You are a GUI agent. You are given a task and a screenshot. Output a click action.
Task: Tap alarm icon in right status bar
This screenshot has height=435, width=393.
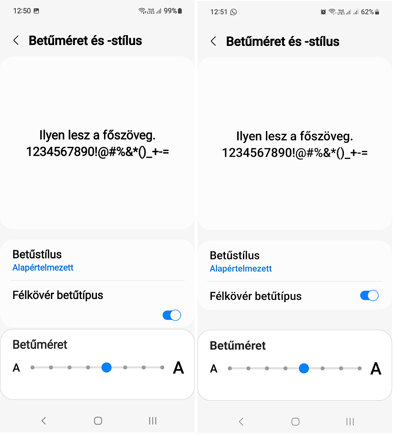[323, 12]
